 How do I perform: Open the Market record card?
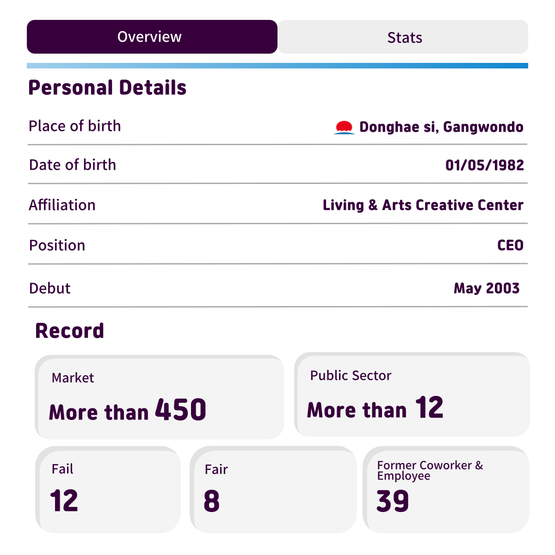tap(159, 397)
